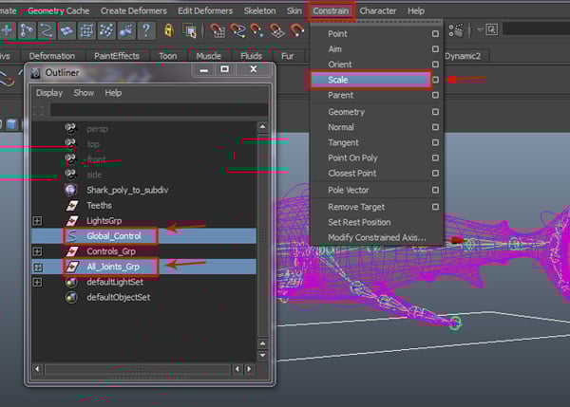
Task: Expand the Controls_Grp node in Outliner
Action: click(37, 251)
